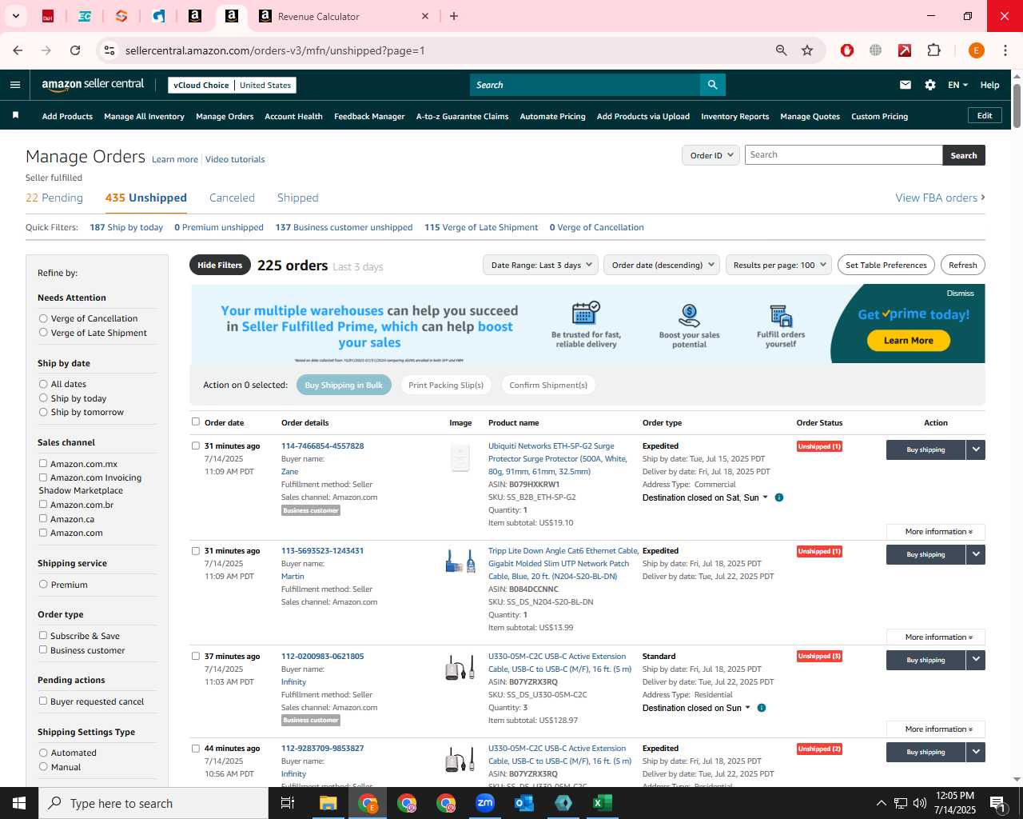Open the browser profile avatar E
Image resolution: width=1023 pixels, height=819 pixels.
pos(976,50)
